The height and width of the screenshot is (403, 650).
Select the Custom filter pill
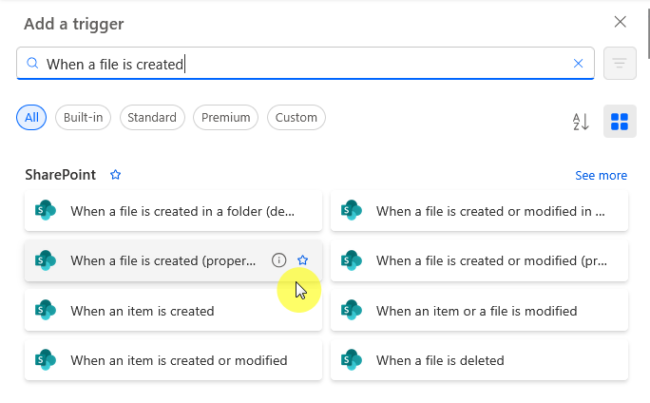296,117
